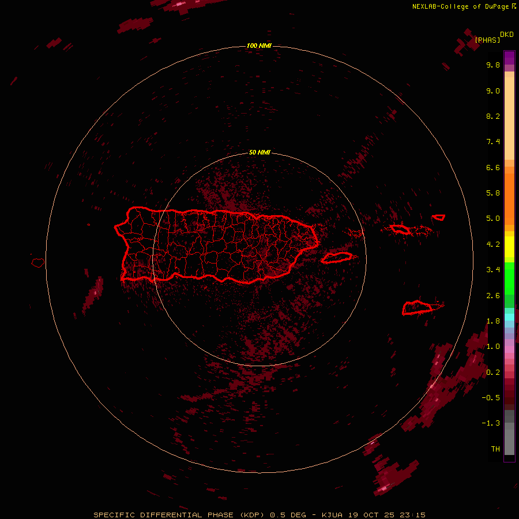
Task: Click the [PHAS] label near the legend
Action: (x=487, y=40)
